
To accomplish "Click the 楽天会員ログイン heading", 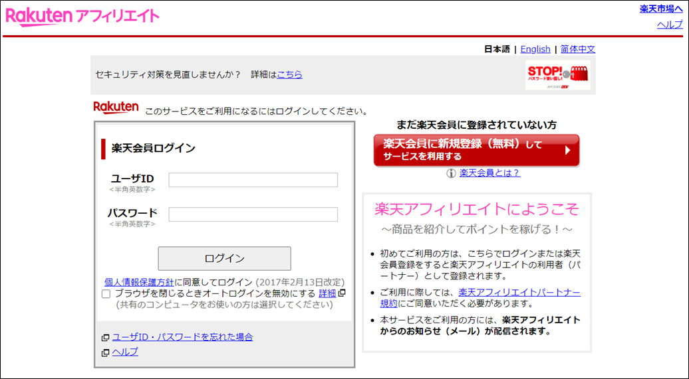I will [x=154, y=148].
